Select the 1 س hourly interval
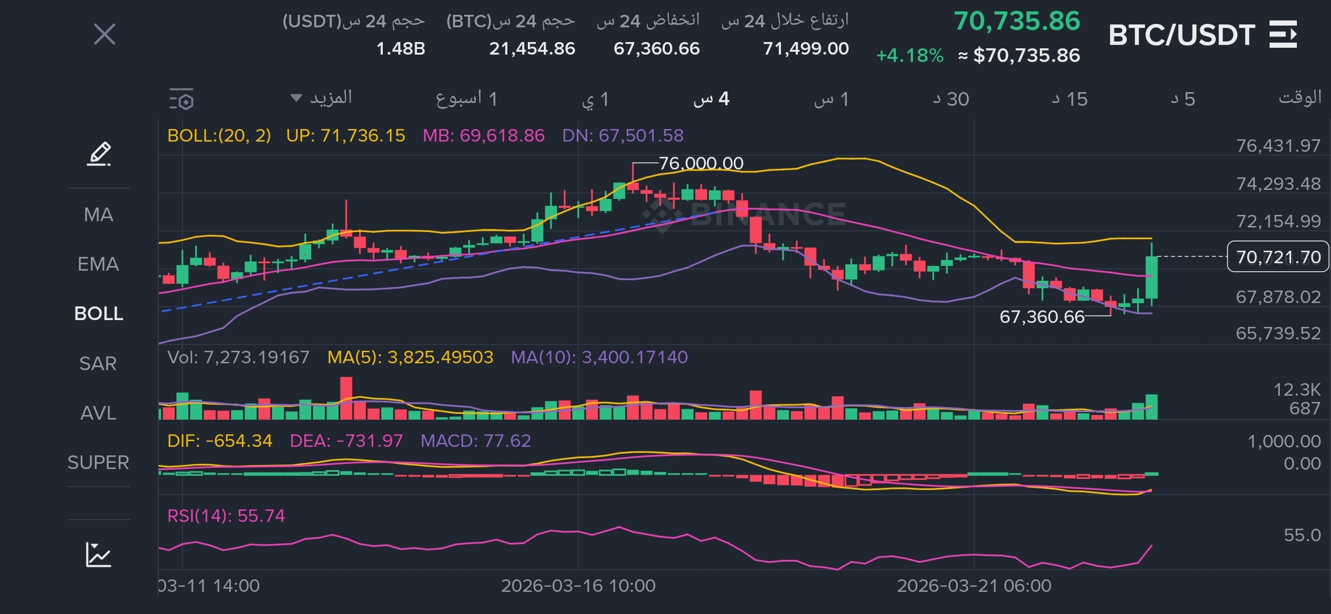 tap(831, 99)
